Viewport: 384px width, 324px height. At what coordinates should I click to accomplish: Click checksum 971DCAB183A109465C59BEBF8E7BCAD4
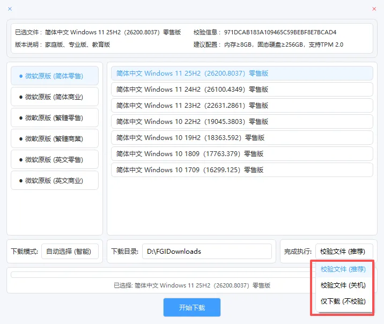280,32
